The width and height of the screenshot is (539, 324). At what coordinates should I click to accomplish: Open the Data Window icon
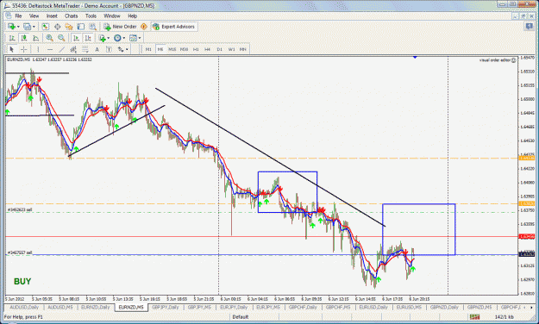coord(58,27)
